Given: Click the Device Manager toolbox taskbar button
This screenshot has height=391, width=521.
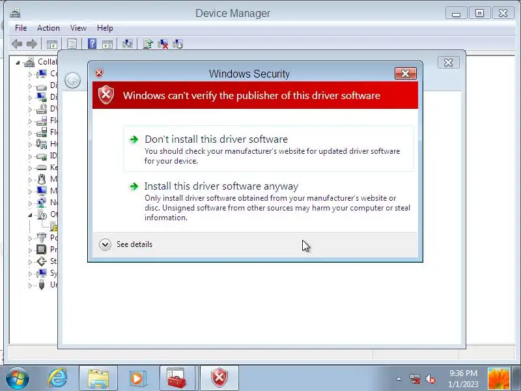Looking at the screenshot, I should [x=176, y=379].
